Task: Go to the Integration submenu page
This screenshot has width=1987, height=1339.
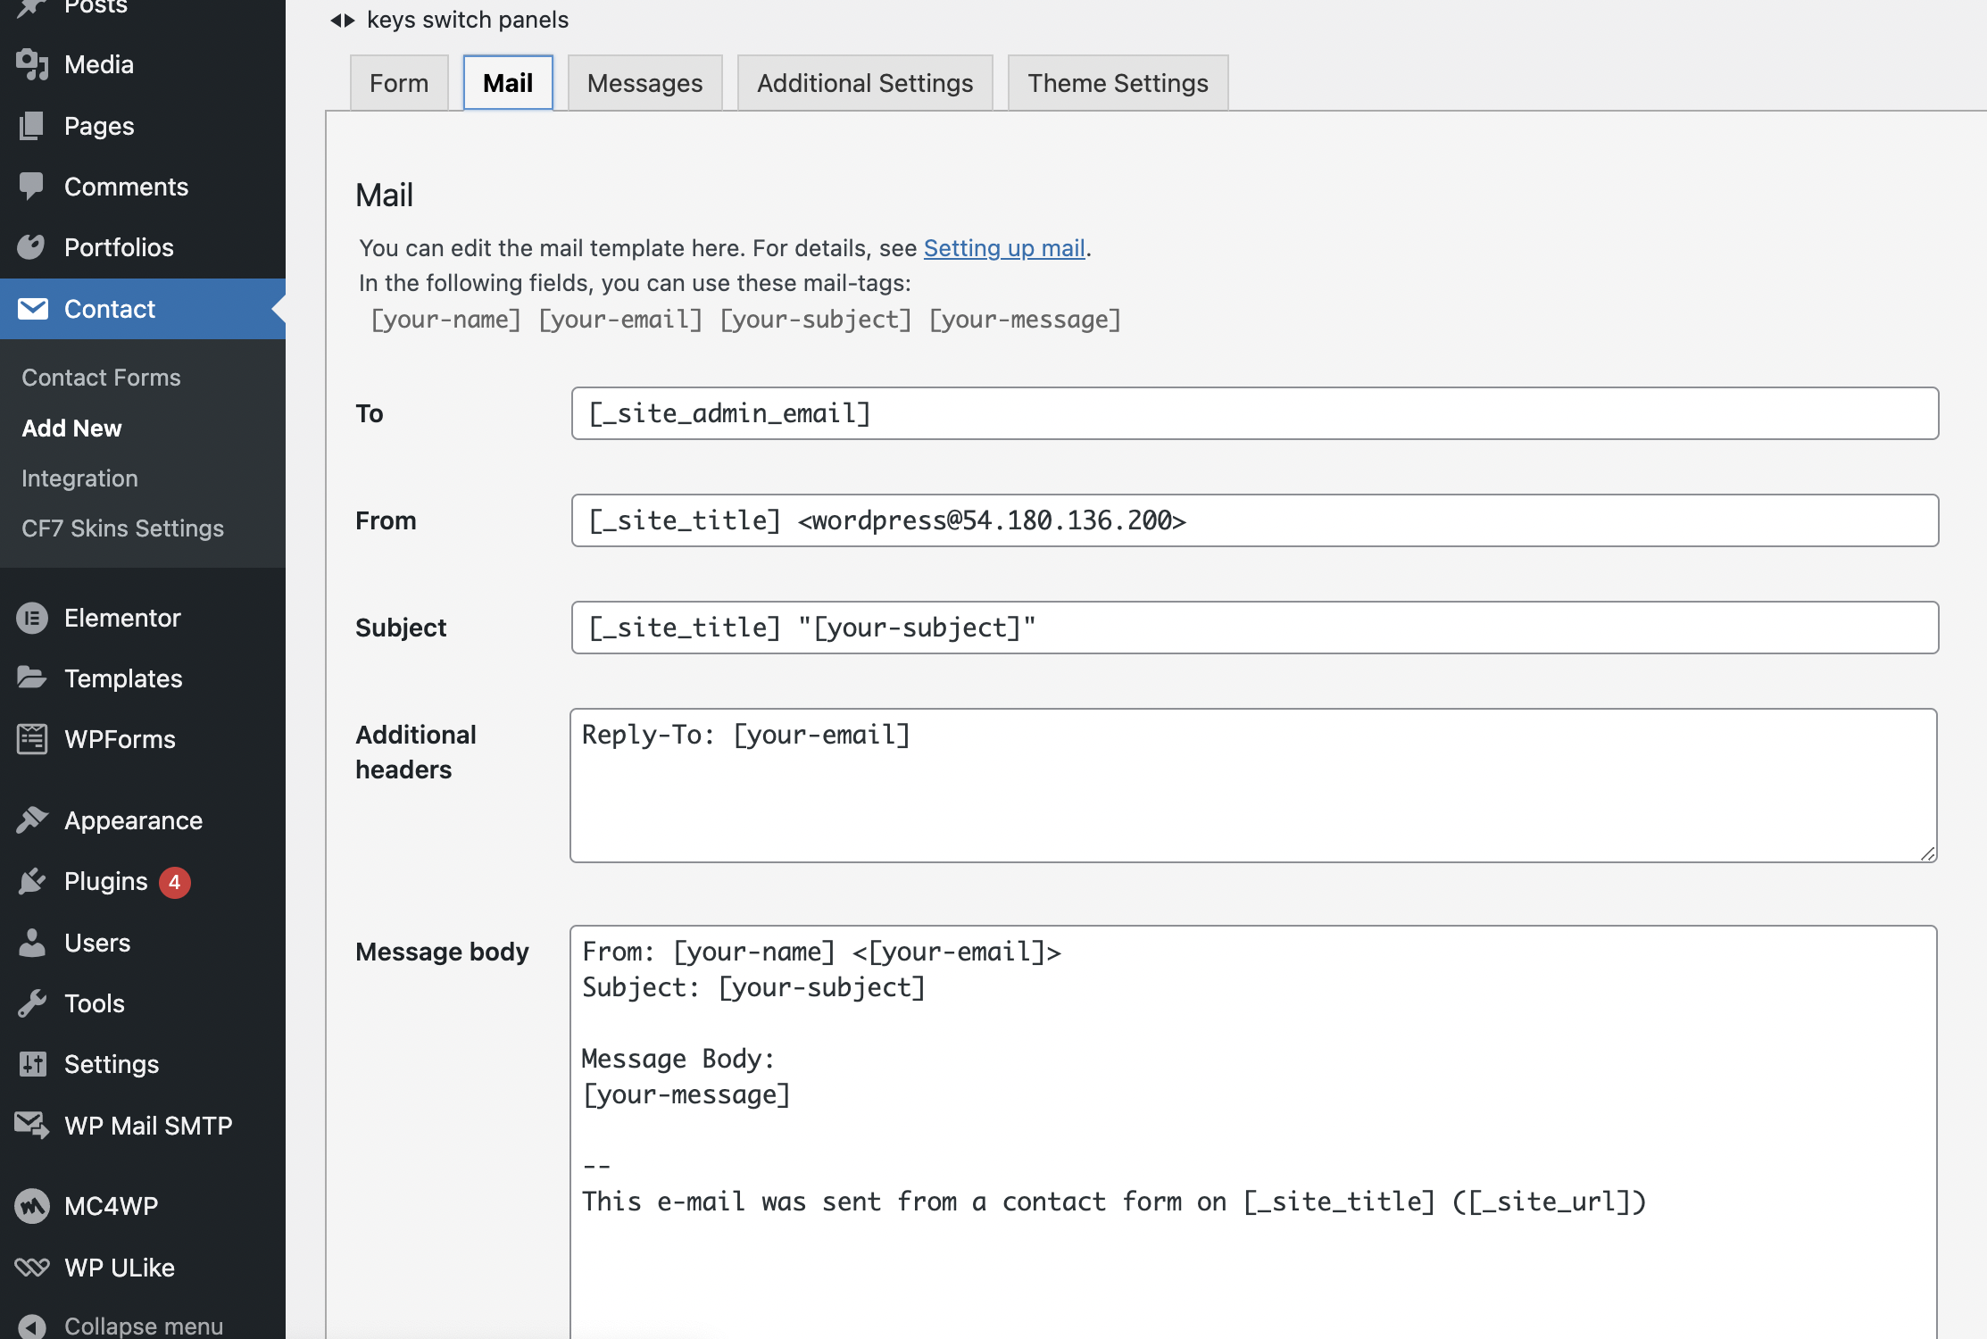Action: (x=79, y=478)
